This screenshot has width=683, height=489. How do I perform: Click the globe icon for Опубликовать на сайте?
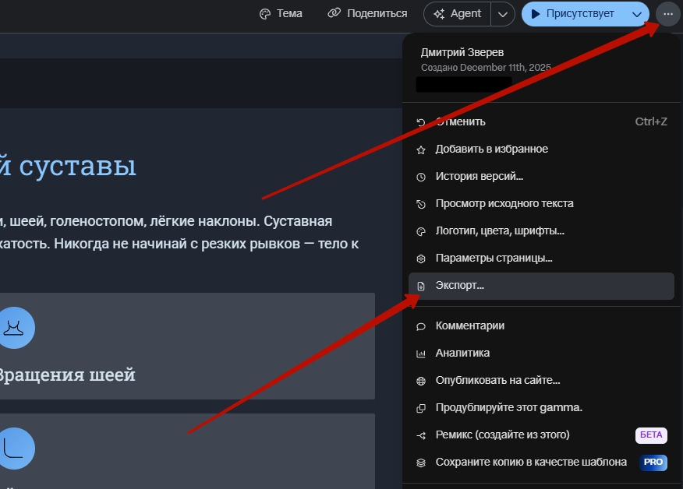point(421,381)
